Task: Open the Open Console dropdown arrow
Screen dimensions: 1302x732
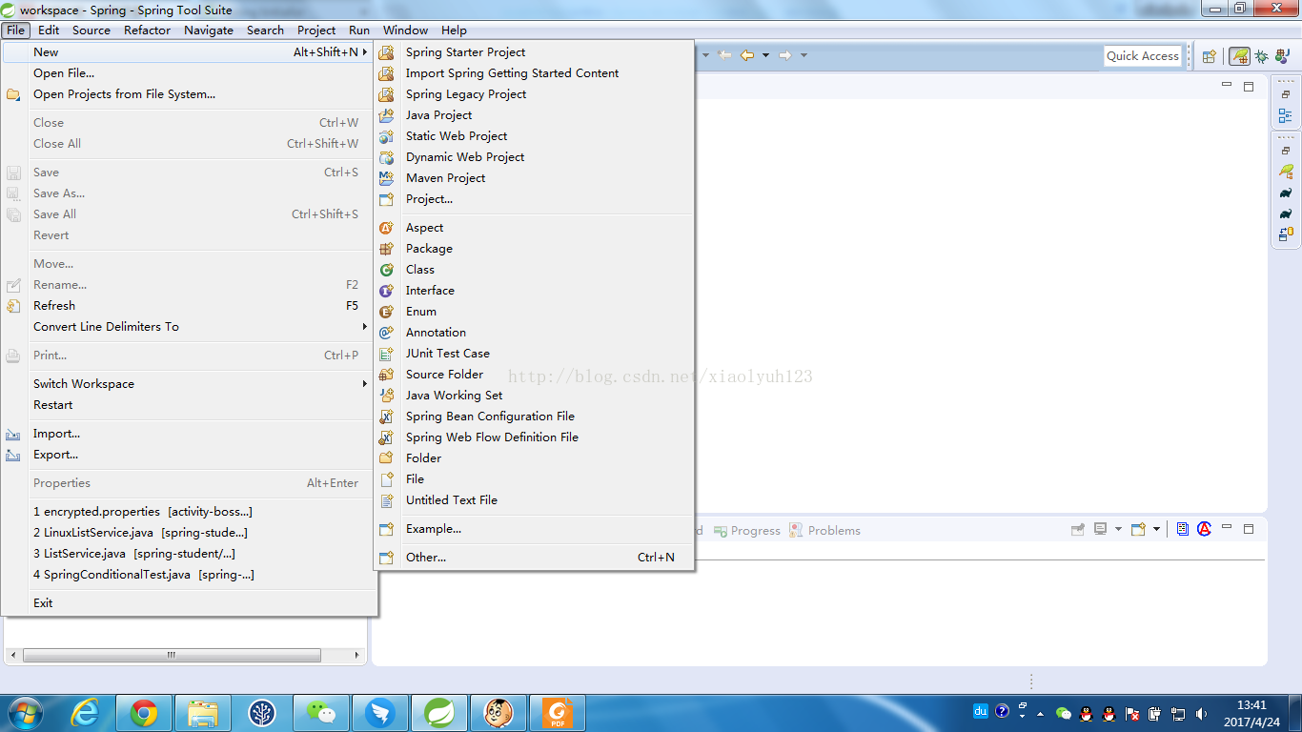Action: pos(1156,529)
